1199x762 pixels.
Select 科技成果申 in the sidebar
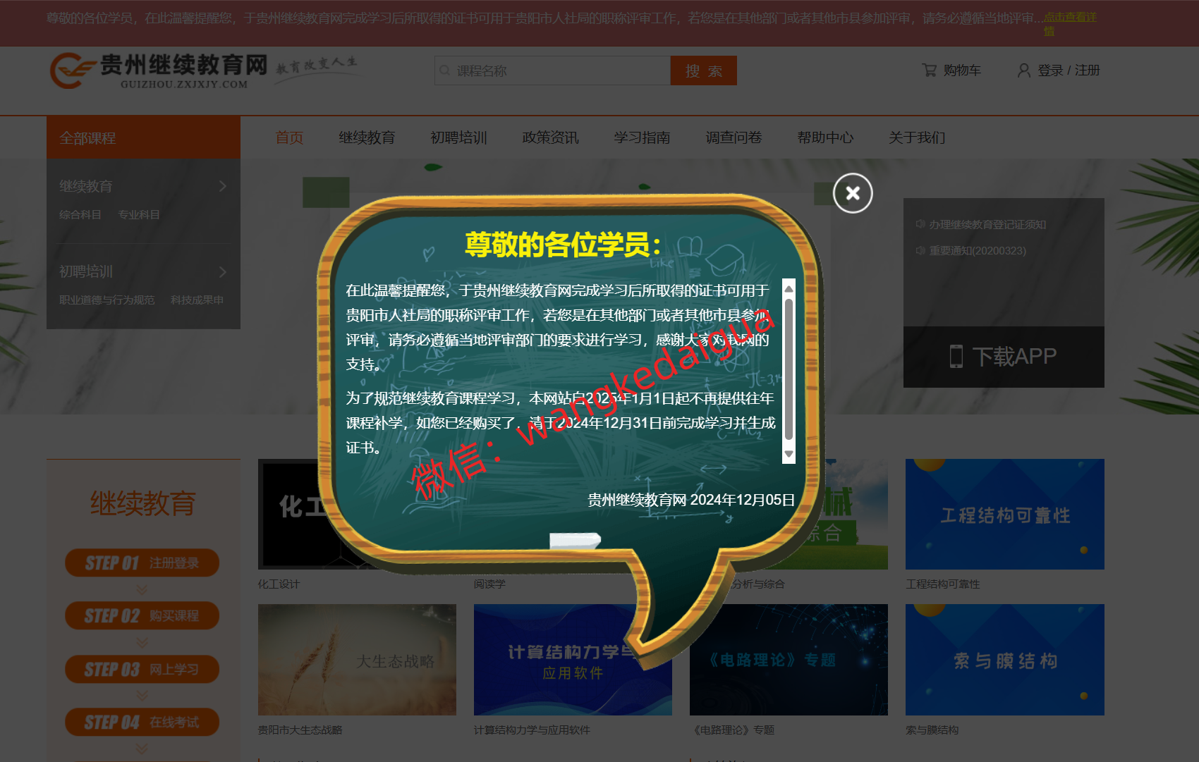click(x=197, y=300)
